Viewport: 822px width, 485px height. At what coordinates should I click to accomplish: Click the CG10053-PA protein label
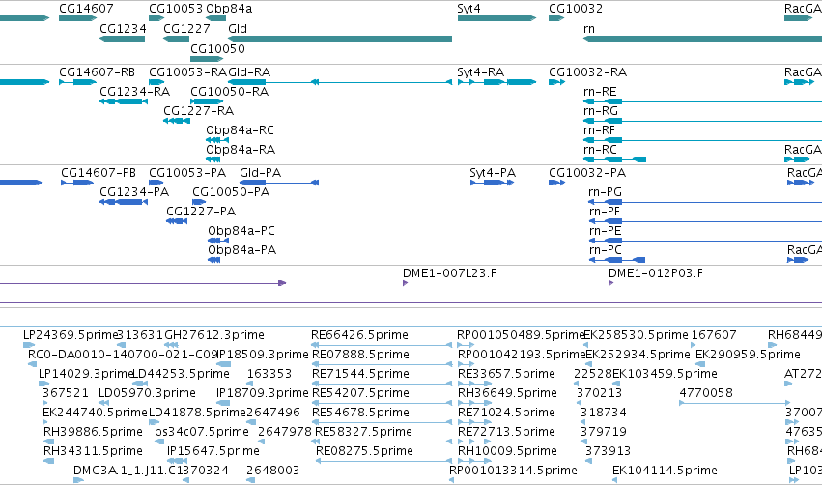tap(187, 173)
